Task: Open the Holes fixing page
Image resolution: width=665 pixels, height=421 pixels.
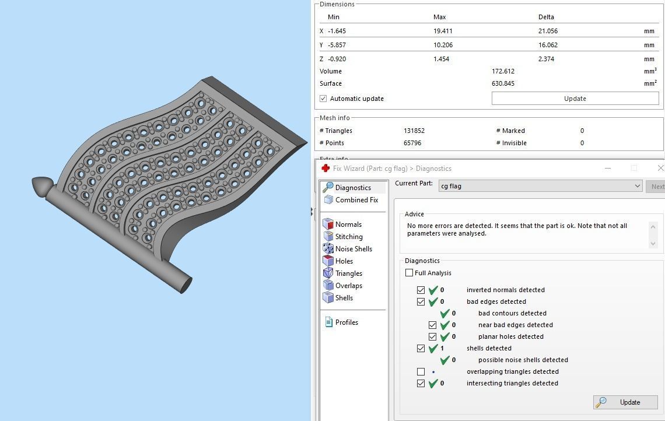Action: coord(344,261)
